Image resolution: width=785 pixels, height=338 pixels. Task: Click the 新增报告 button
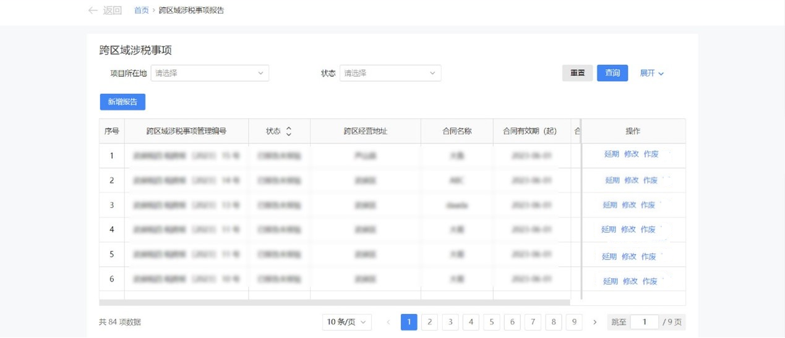pos(122,102)
